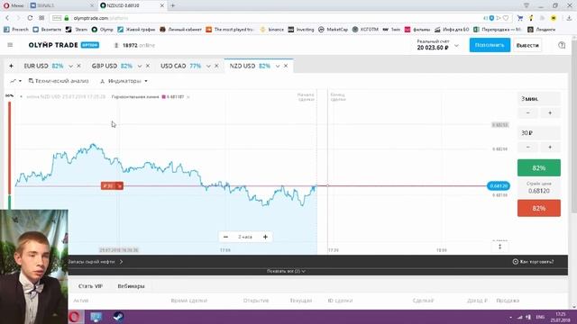Close the USD CAD asset tab
577x324 pixels.
pyautogui.click(x=216, y=66)
